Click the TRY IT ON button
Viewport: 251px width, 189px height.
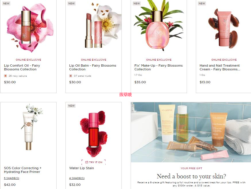[94, 162]
